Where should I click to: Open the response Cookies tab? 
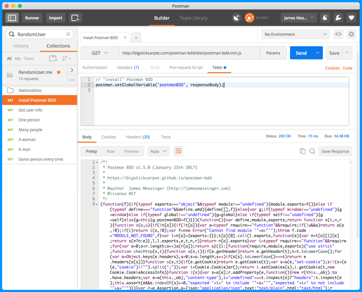[x=109, y=137]
